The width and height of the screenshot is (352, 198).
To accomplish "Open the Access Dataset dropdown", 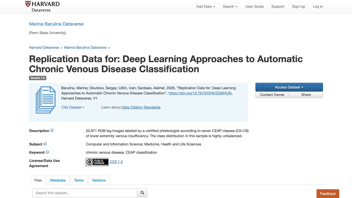I will coord(289,87).
